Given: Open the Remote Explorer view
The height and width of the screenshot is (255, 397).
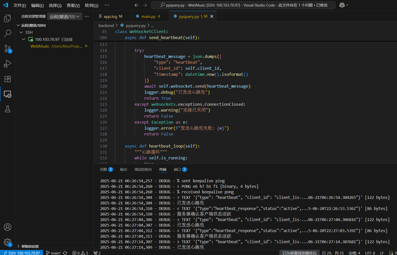Looking at the screenshot, I should [8, 94].
